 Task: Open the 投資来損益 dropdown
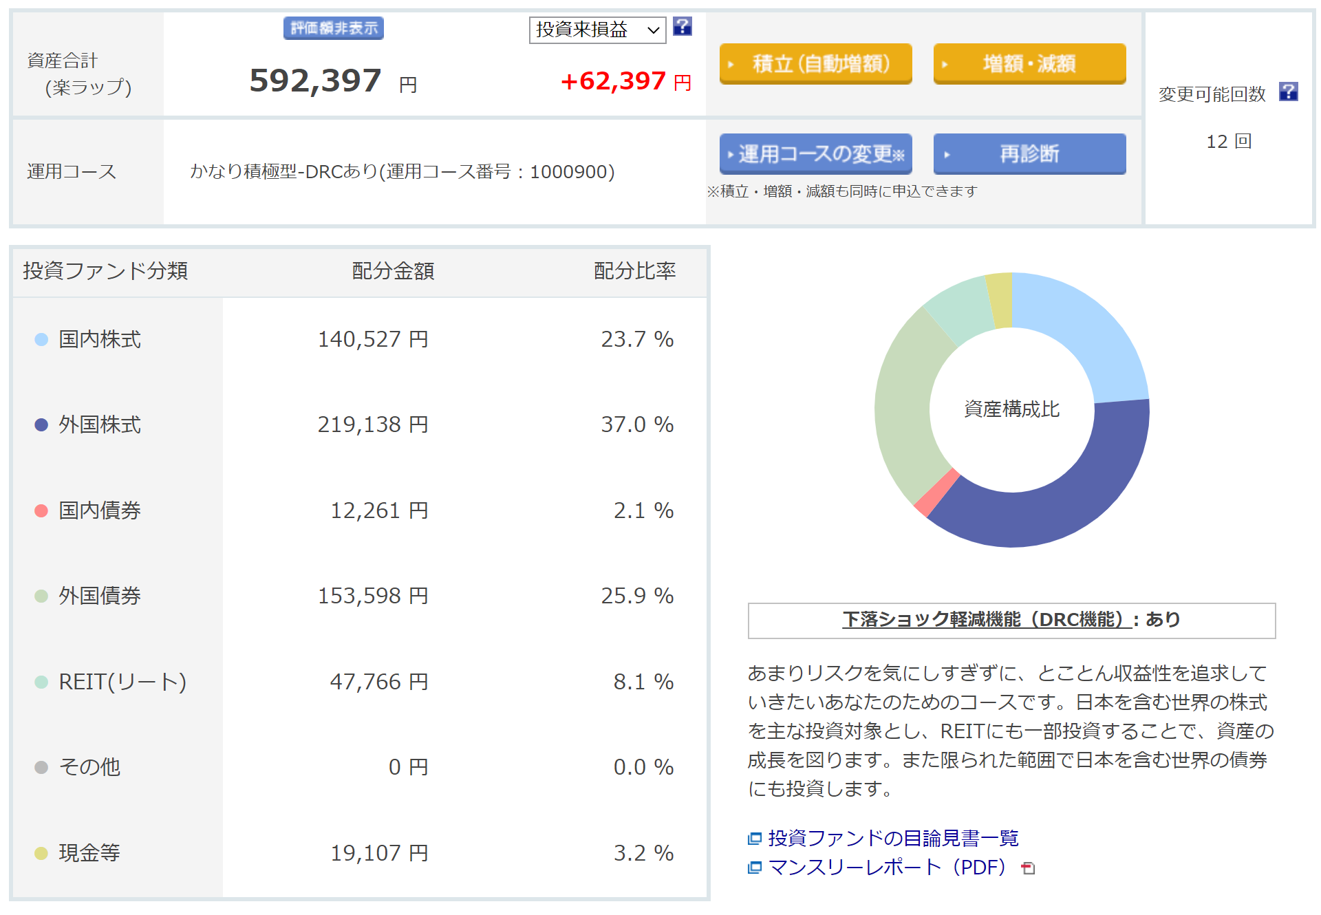click(597, 30)
